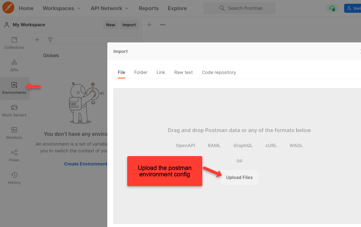The image size is (361, 227).
Task: Click the plus icon to add a new tab
Action: click(149, 25)
